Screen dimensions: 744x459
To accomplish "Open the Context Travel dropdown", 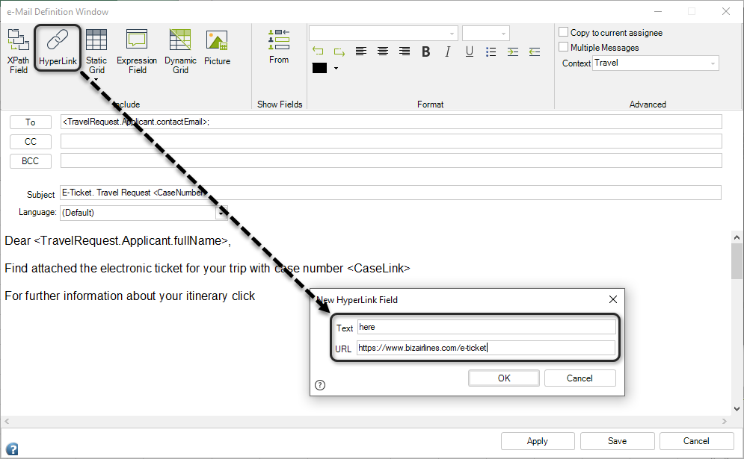I will pos(712,63).
